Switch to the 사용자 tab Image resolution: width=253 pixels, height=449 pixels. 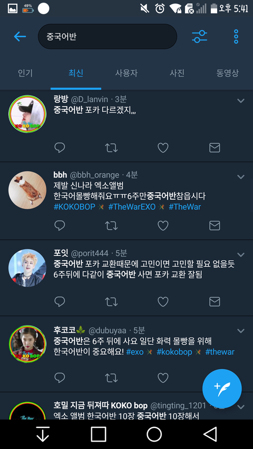pyautogui.click(x=126, y=73)
